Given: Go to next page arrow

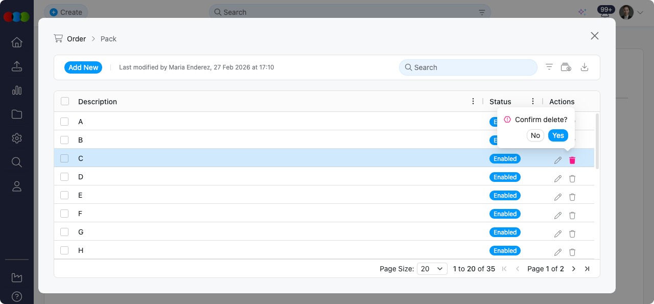Looking at the screenshot, I should 574,269.
